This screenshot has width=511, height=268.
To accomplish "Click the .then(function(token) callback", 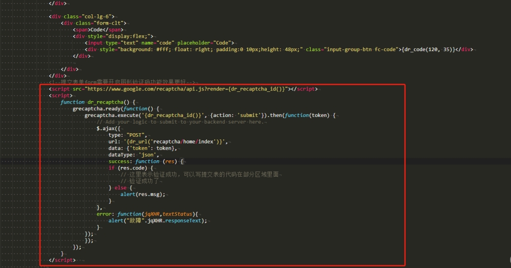I will 301,115.
